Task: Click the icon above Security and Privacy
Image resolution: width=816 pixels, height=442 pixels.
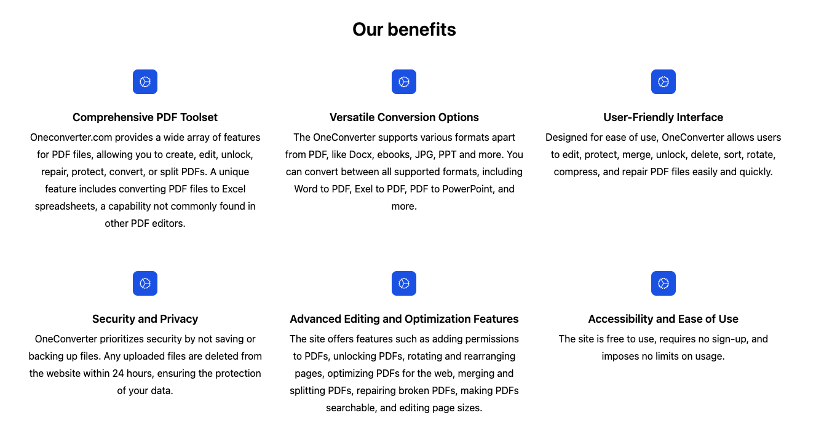Action: [x=145, y=283]
